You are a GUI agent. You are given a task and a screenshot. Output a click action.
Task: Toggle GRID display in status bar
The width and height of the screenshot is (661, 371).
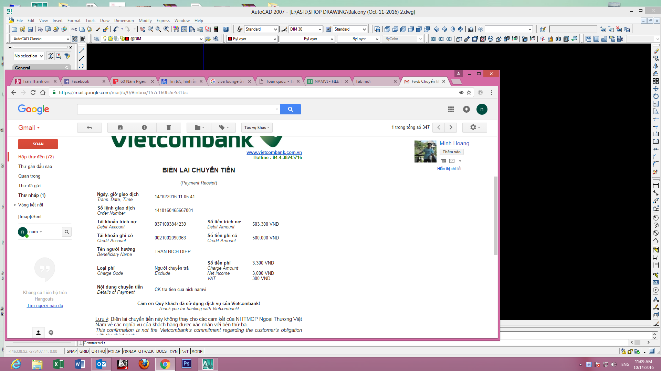(x=84, y=351)
